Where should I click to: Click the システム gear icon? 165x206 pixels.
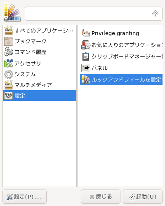coord(9,74)
